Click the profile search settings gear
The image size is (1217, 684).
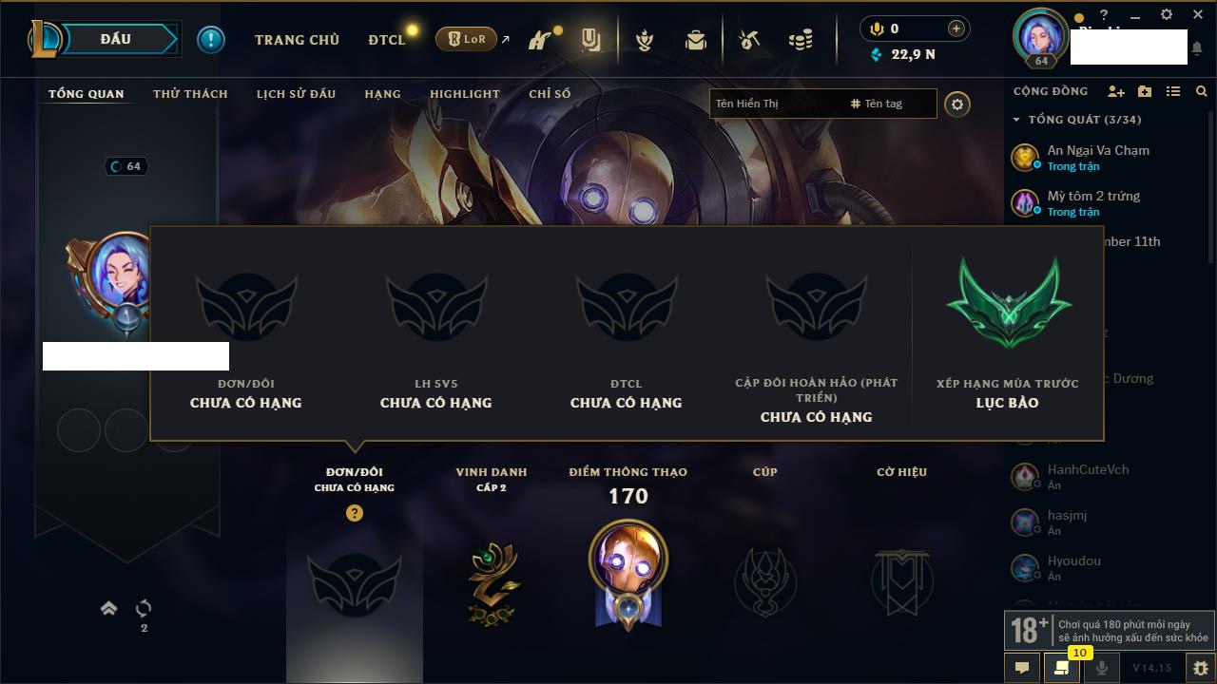pos(957,104)
